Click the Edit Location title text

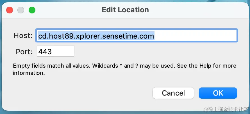125,10
